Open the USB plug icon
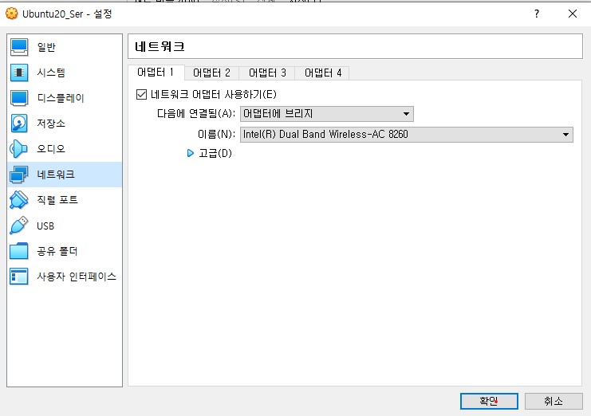Screen dimensions: 591x416 click(x=19, y=226)
